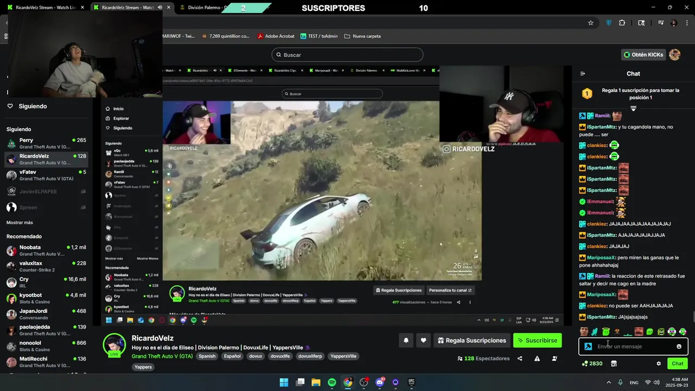Click the notification bell for RicardoVelz
695x391 pixels.
(406, 340)
